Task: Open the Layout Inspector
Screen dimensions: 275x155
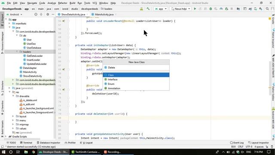Action: [259, 143]
